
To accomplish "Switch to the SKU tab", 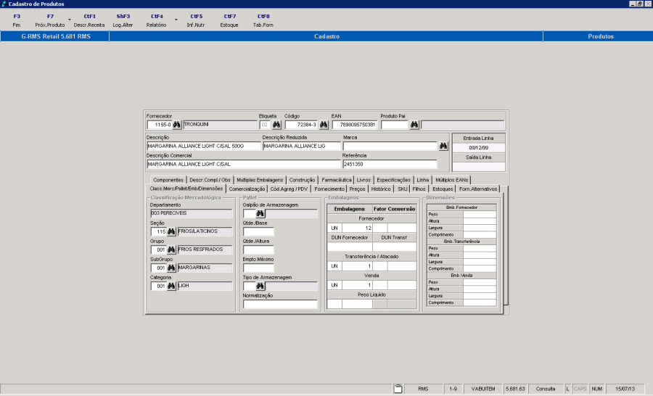I will [402, 189].
